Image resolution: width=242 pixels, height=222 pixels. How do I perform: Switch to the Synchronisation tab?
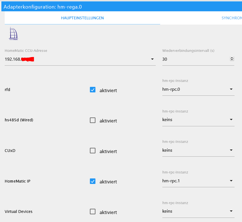pos(231,18)
